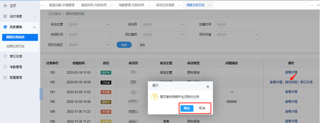Click the tab scroll-left arrow icon
The height and width of the screenshot is (123, 320).
click(43, 5)
